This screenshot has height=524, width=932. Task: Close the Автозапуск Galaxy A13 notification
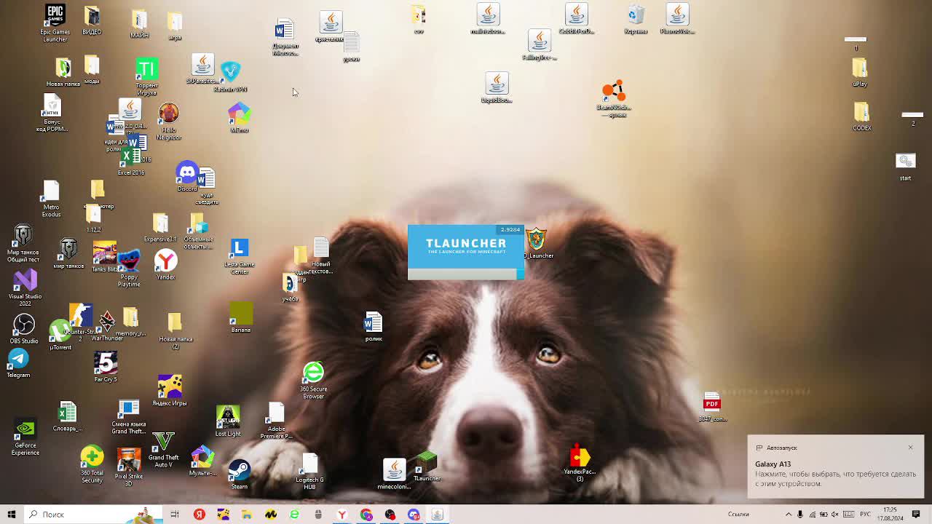click(910, 448)
